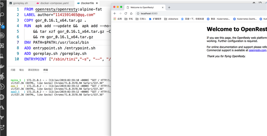
Task: Open the Terraform icon view
Action: tap(2, 118)
